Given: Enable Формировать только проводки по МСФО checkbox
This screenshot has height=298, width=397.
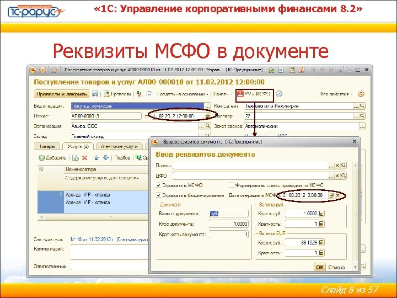Looking at the screenshot, I should click(231, 185).
